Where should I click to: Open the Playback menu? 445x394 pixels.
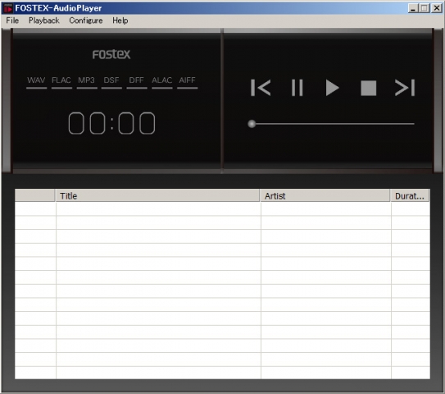[44, 21]
